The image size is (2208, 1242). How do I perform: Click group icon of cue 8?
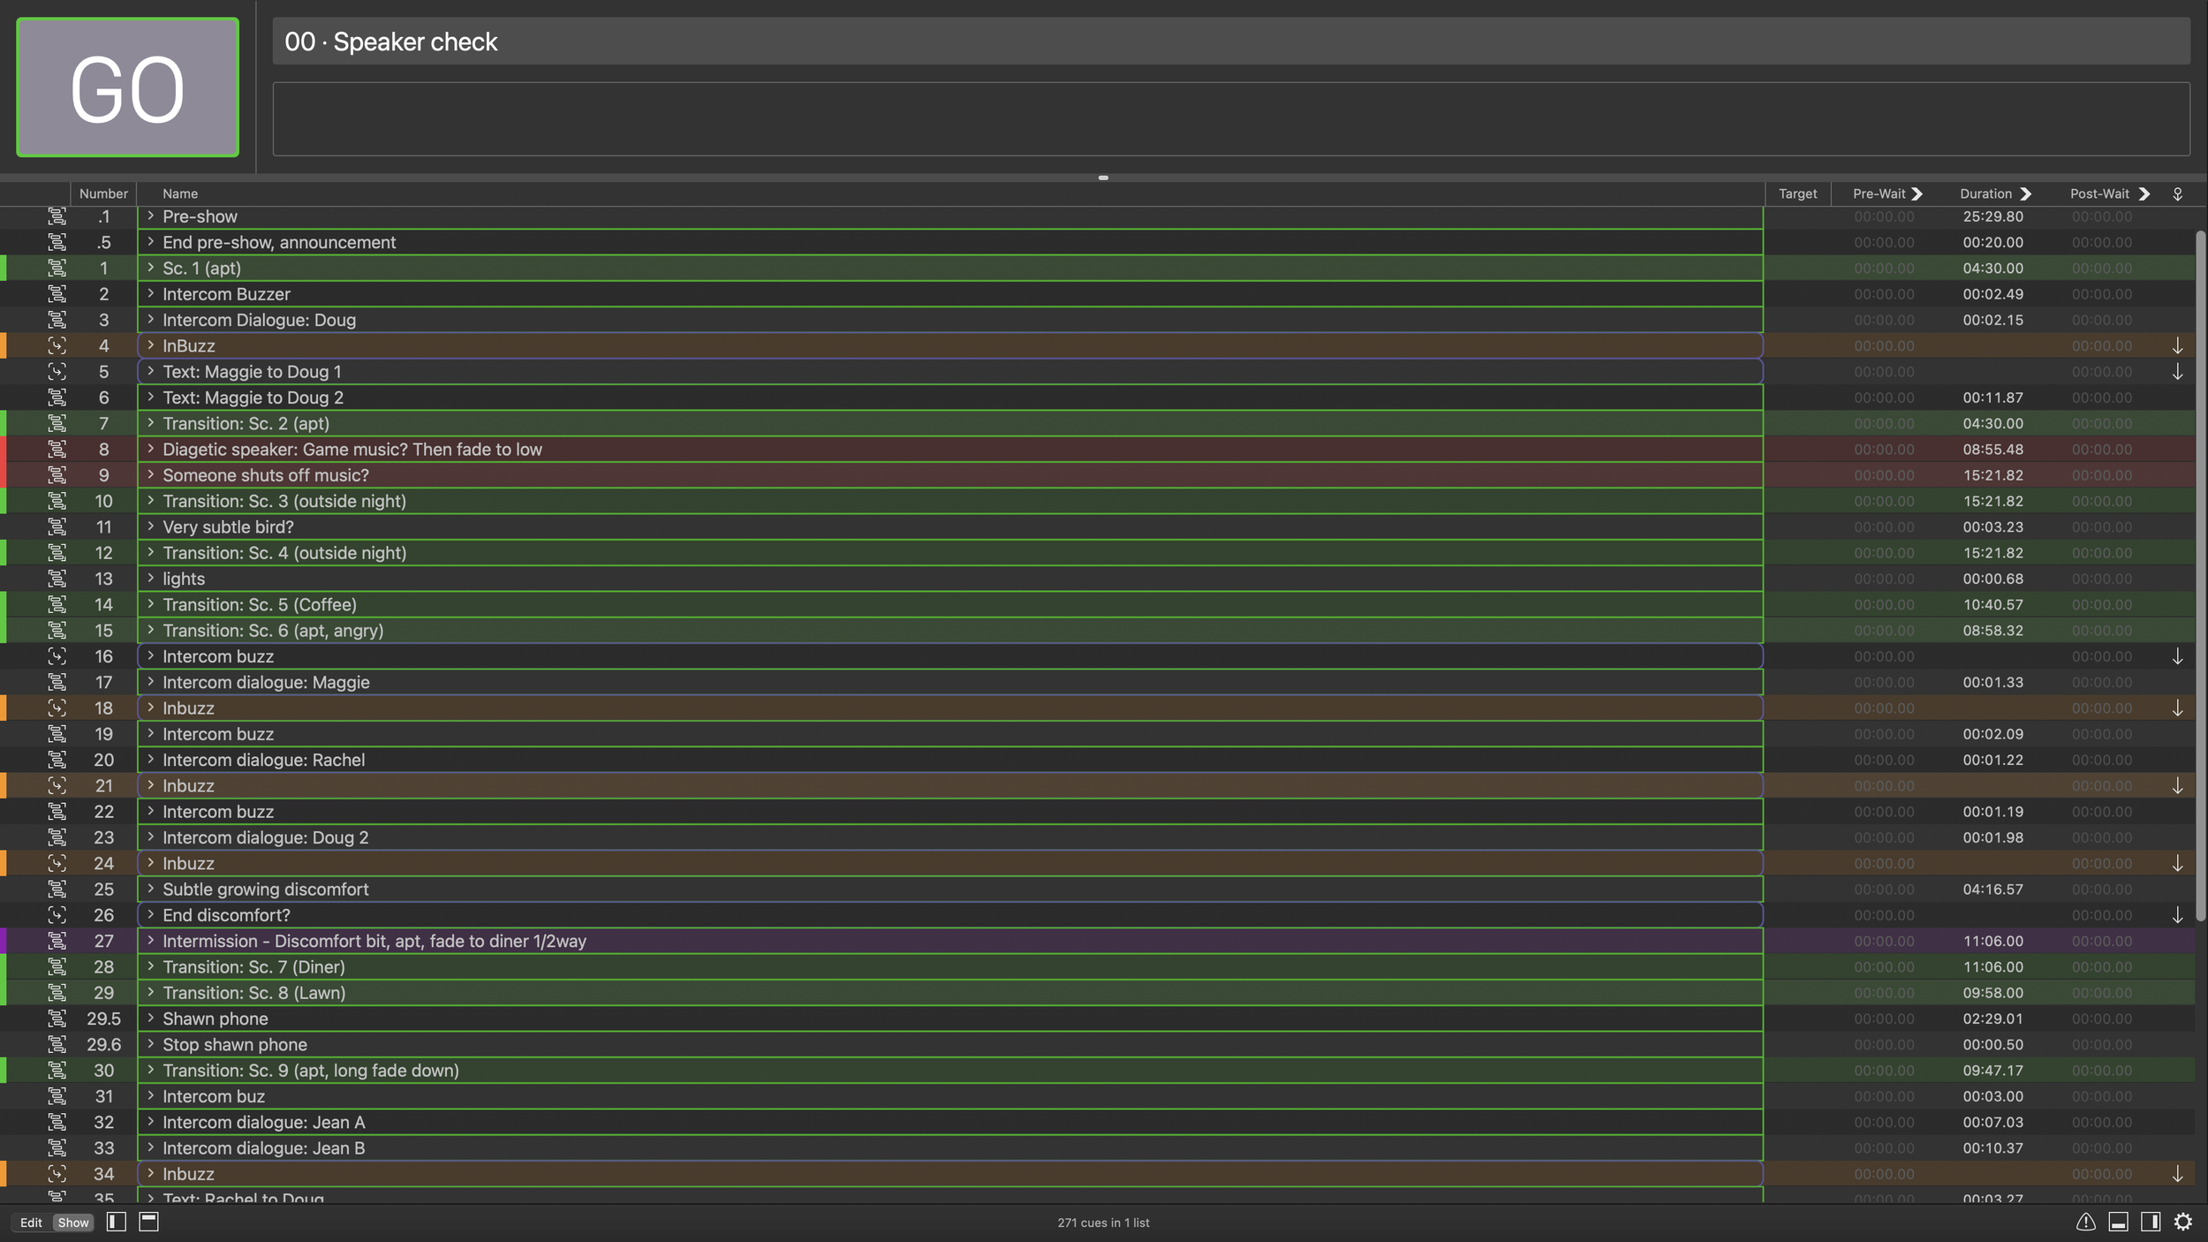pos(57,449)
